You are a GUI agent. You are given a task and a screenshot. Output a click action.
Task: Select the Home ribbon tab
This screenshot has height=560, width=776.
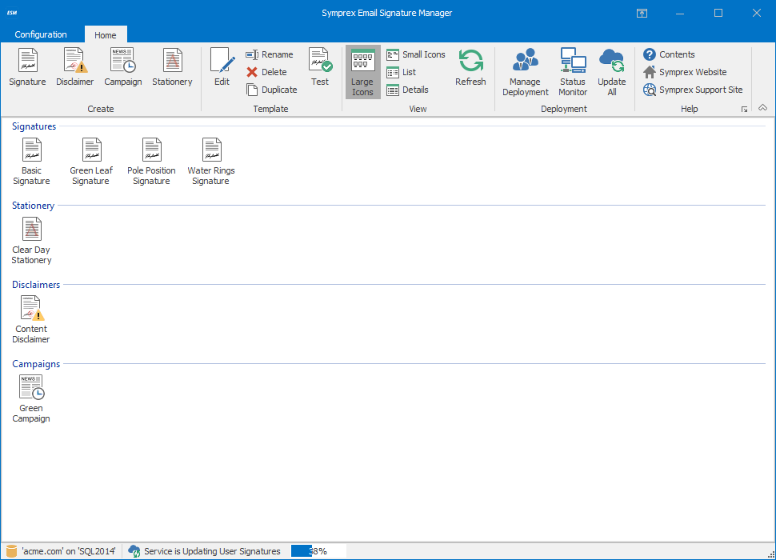pos(106,35)
